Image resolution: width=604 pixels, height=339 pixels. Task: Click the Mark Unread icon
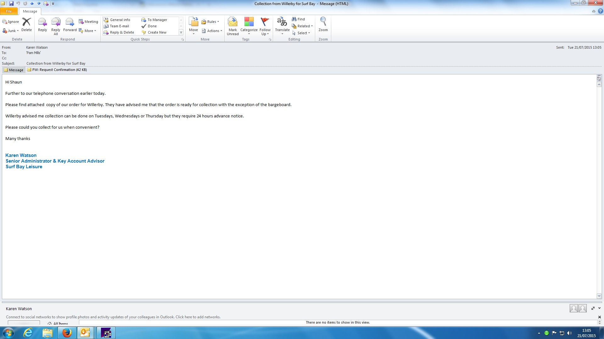(232, 23)
